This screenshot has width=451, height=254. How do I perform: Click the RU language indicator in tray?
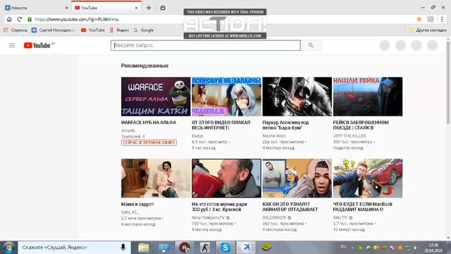[x=343, y=247]
